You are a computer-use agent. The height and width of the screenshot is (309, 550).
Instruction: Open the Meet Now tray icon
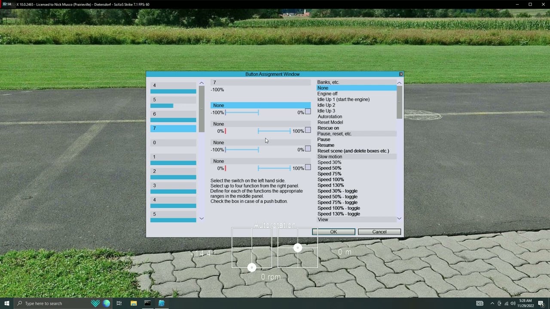point(499,303)
